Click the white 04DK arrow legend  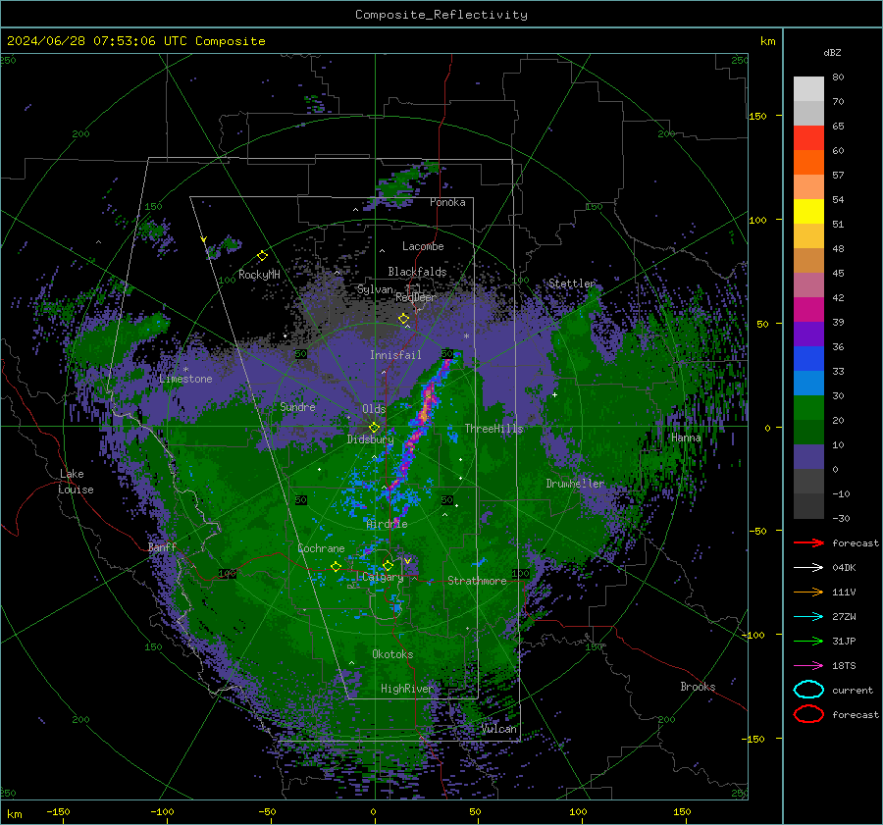pos(808,567)
